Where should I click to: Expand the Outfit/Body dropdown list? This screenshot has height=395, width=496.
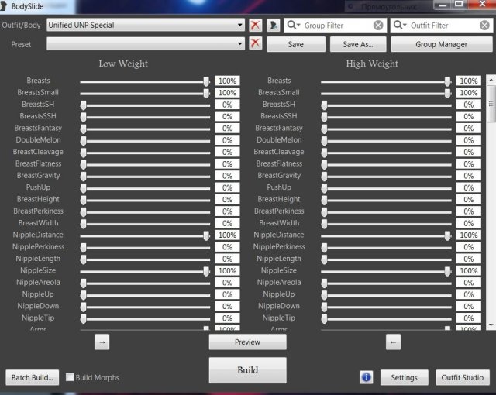pos(240,26)
